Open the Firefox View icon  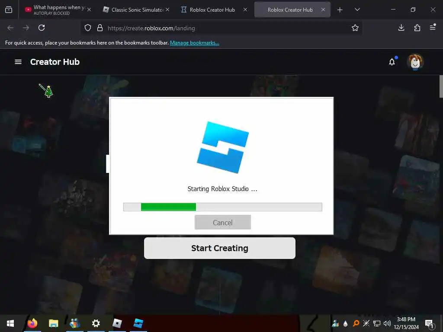[x=9, y=10]
